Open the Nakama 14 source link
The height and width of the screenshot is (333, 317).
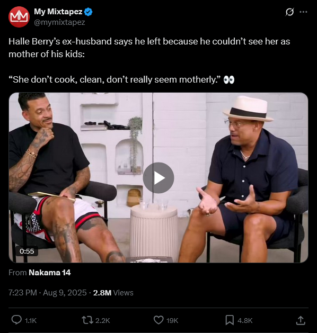click(x=49, y=273)
